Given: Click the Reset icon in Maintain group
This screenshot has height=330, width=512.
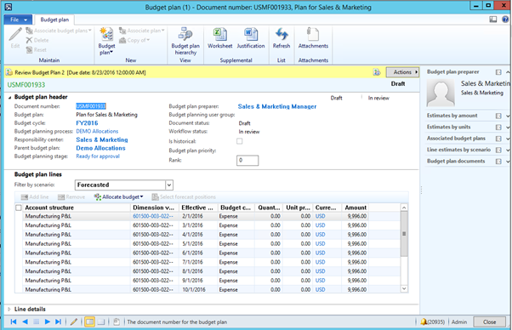Looking at the screenshot, I should coord(29,50).
